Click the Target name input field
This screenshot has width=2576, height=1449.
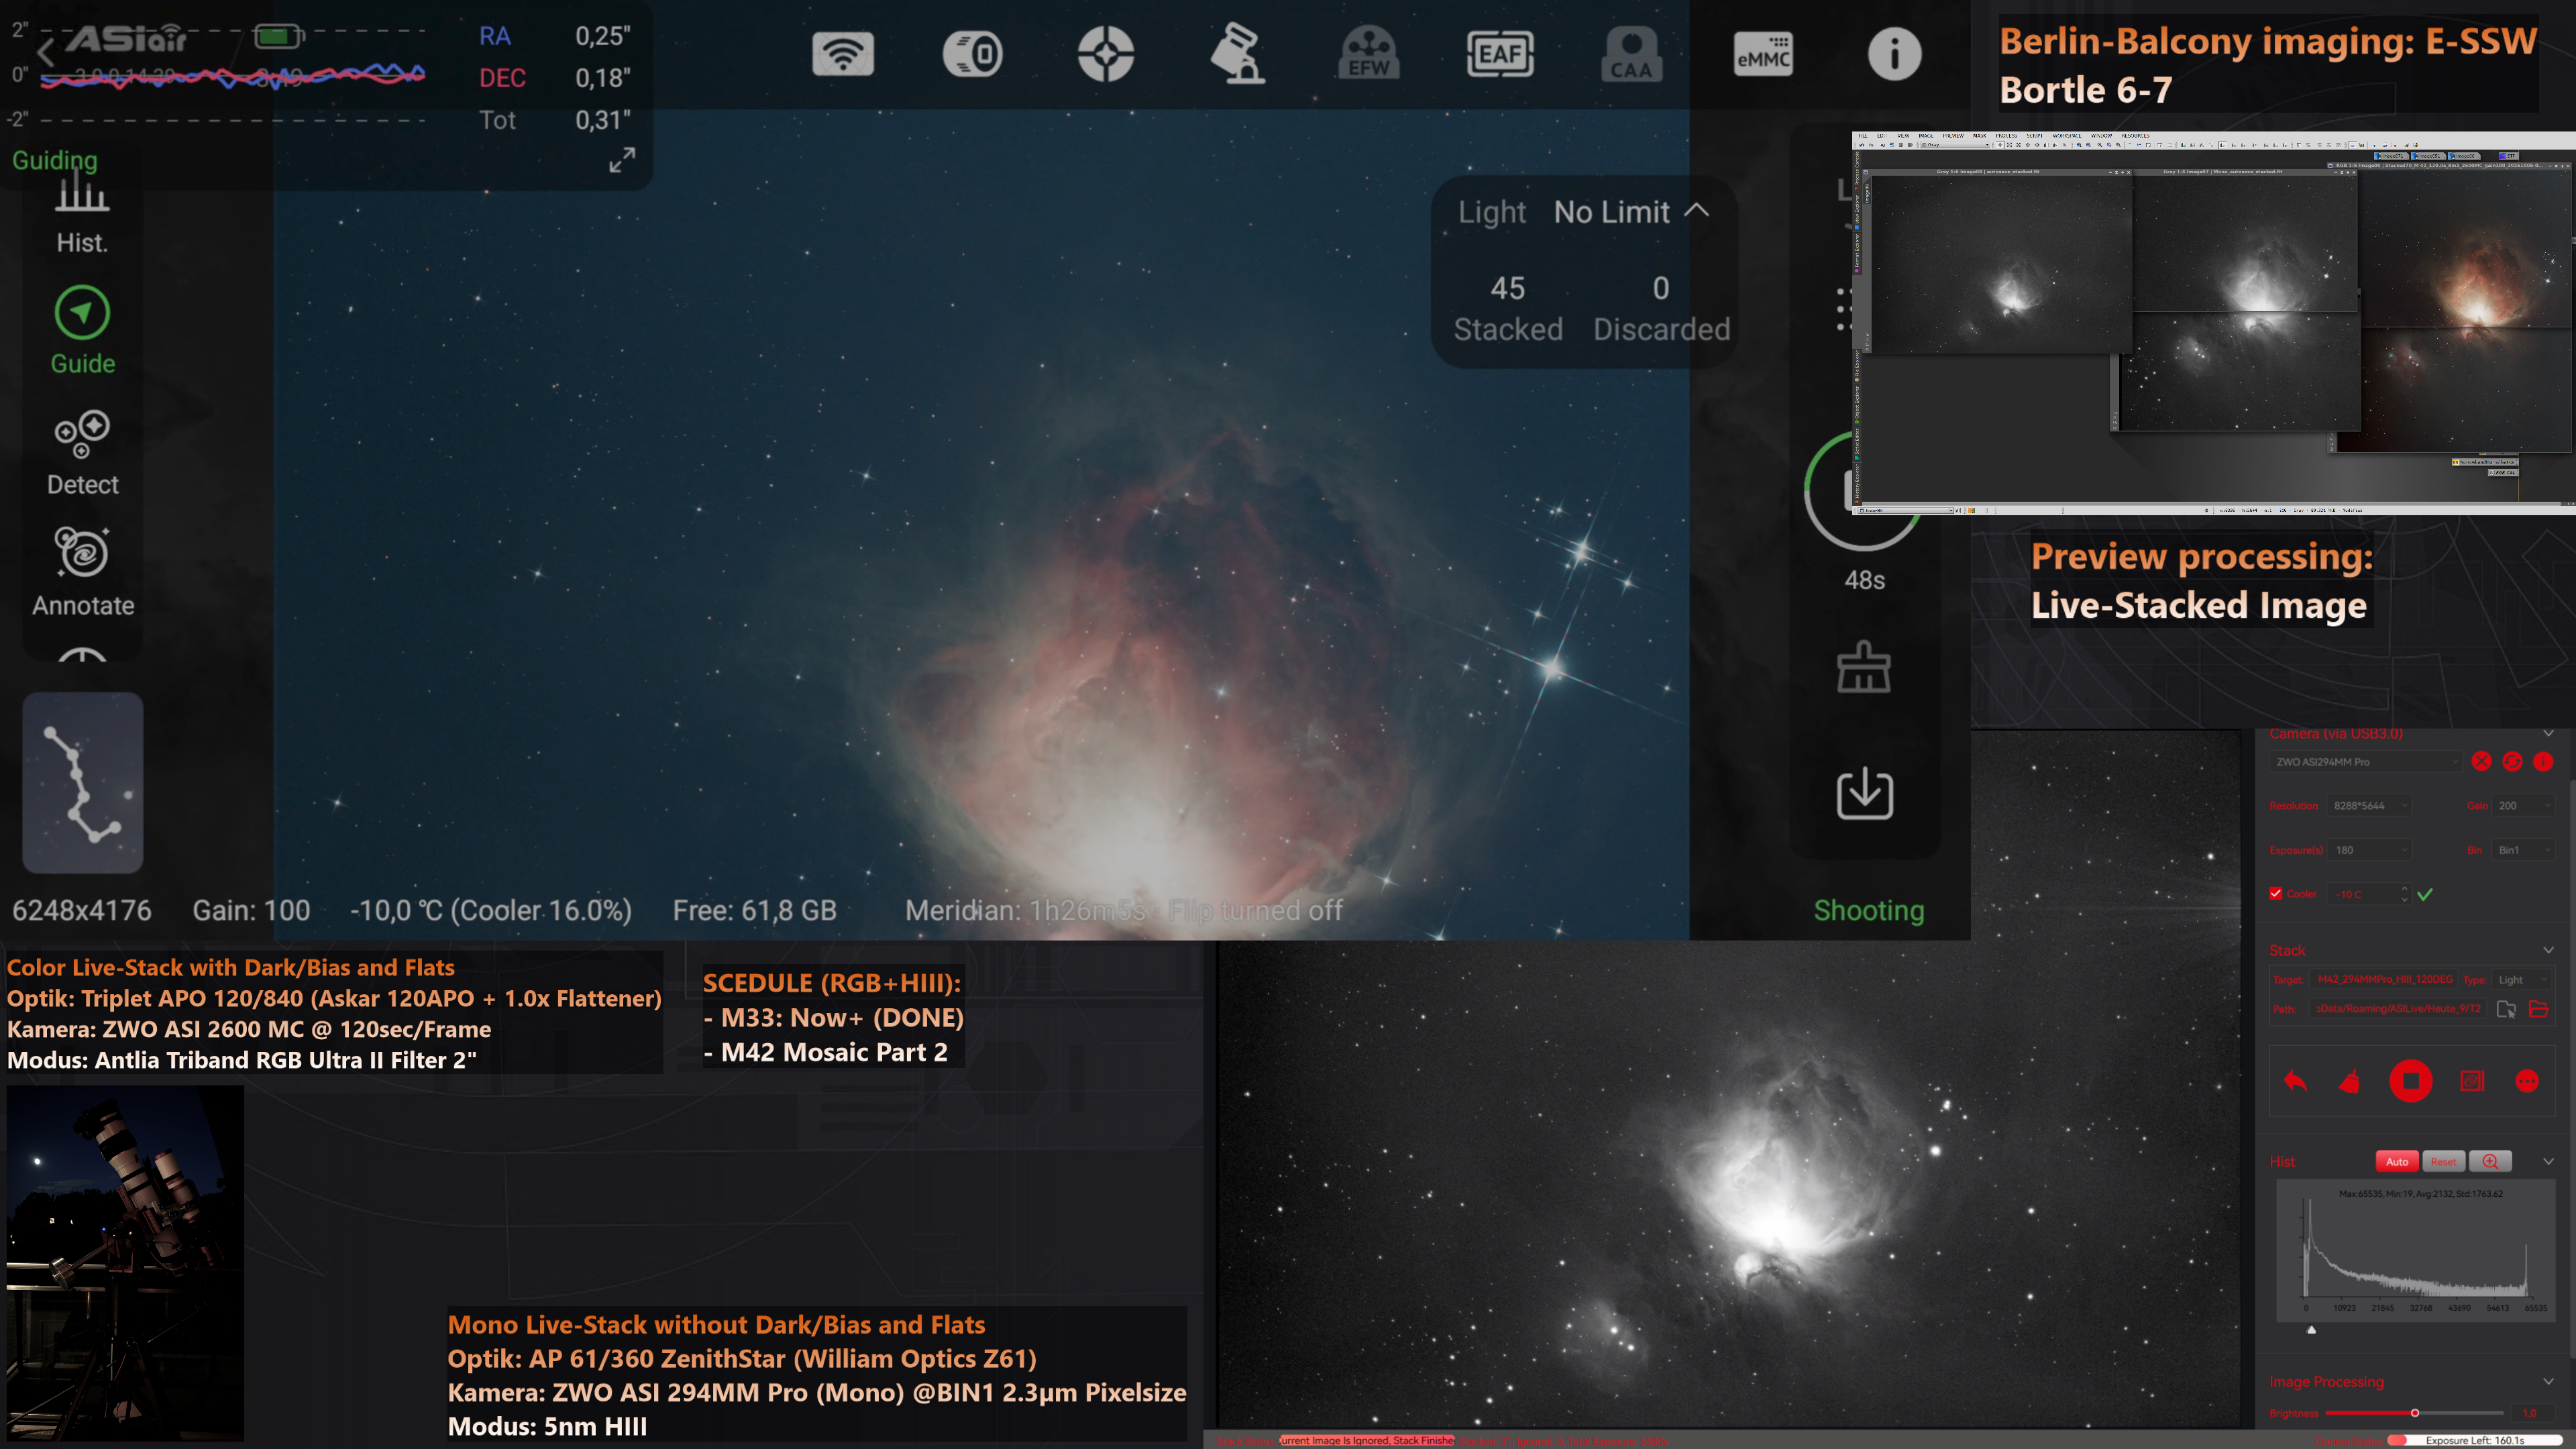(x=2384, y=980)
